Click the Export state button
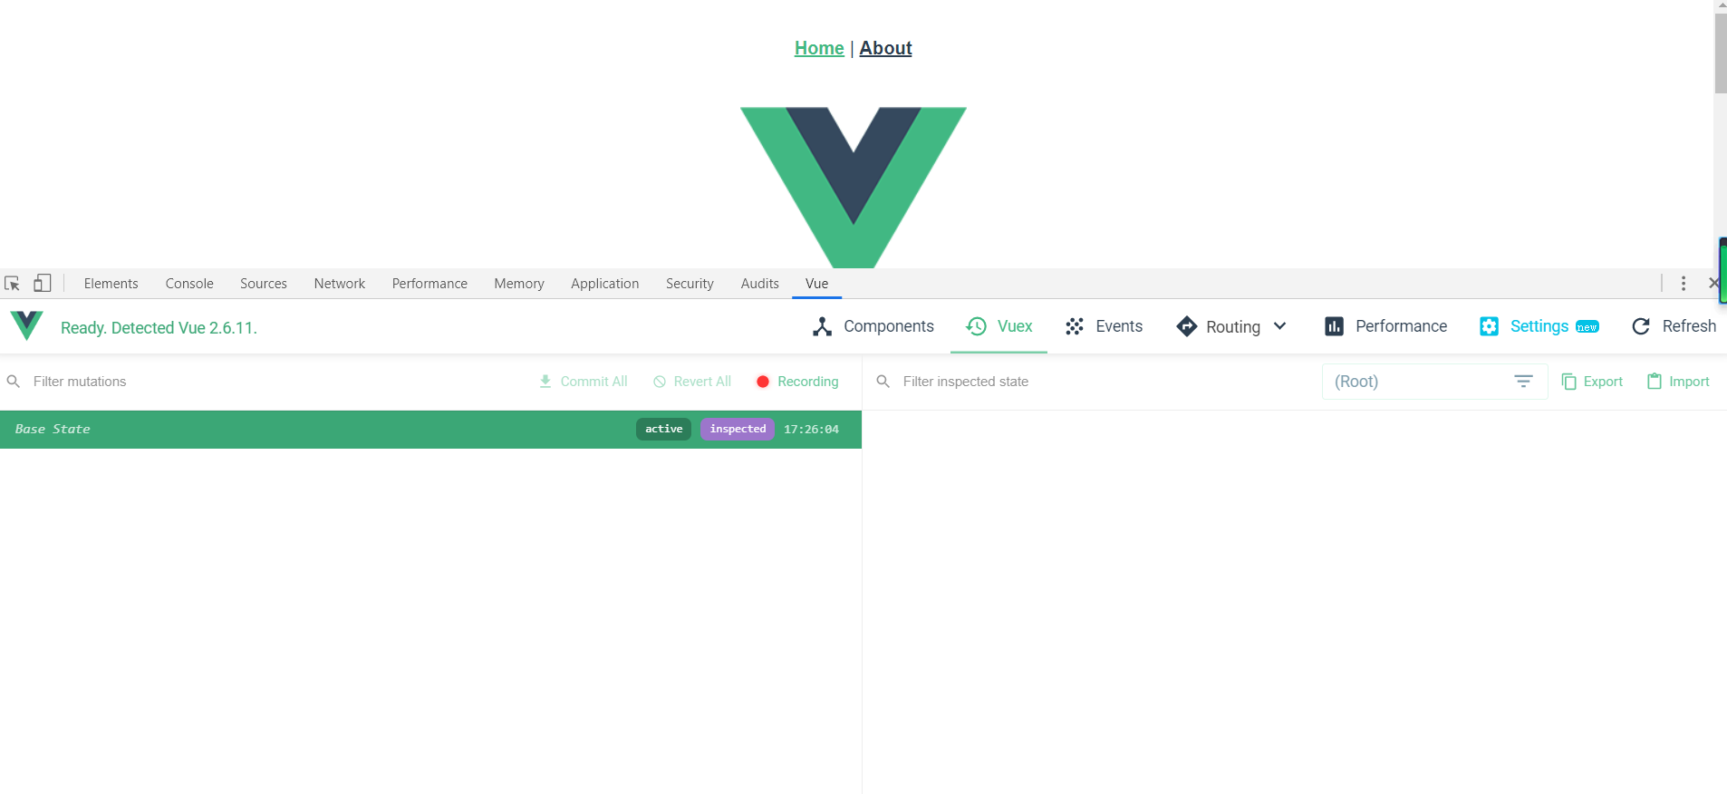Image resolution: width=1727 pixels, height=794 pixels. pos(1593,382)
